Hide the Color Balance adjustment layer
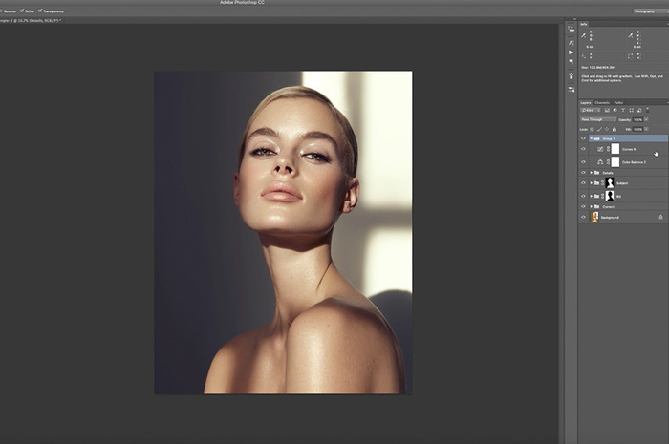Image resolution: width=669 pixels, height=444 pixels. click(583, 162)
